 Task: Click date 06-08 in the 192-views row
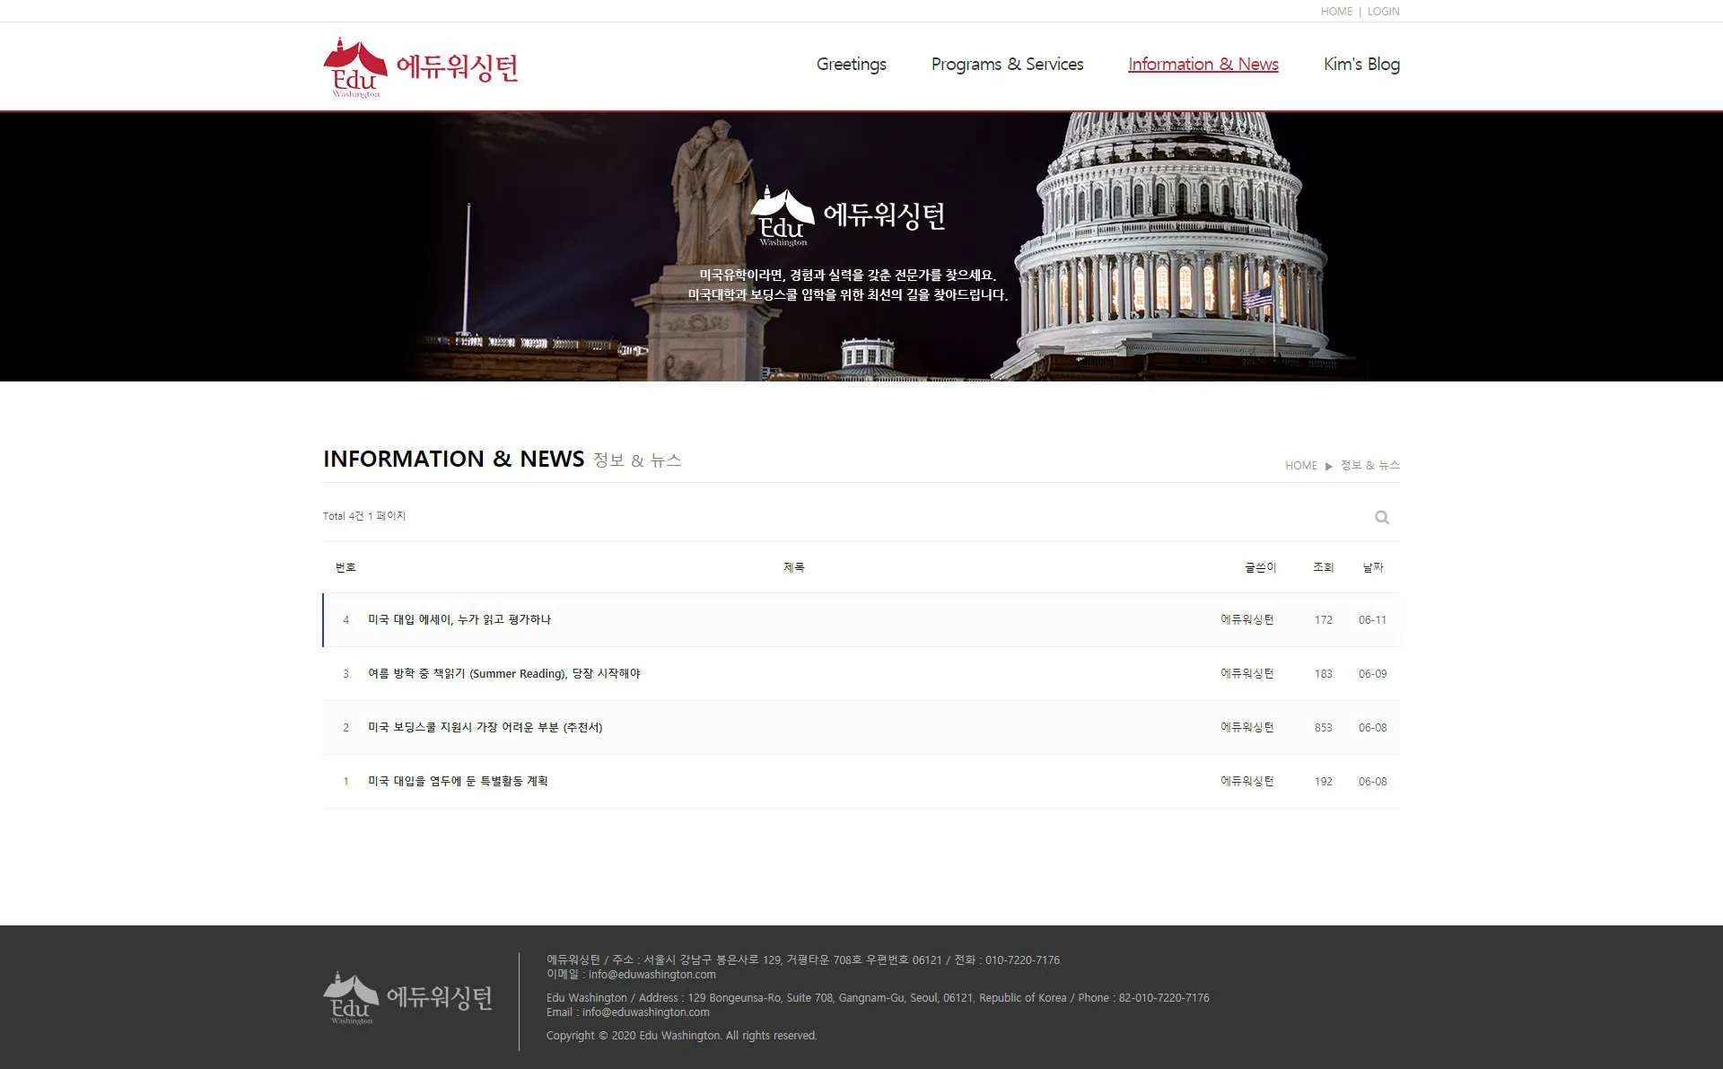tap(1373, 782)
